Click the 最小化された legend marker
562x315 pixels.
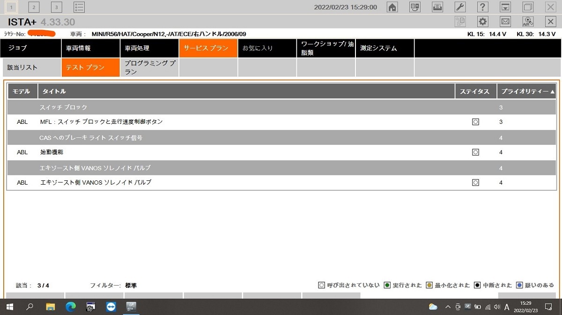click(429, 285)
